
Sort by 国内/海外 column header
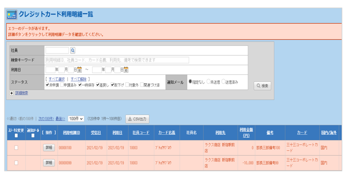point(329,133)
